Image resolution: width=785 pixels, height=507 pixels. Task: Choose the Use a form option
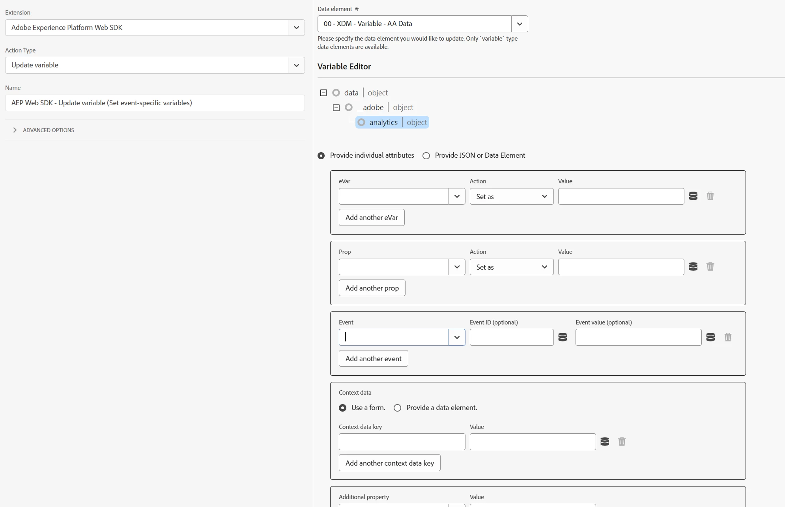tap(343, 408)
